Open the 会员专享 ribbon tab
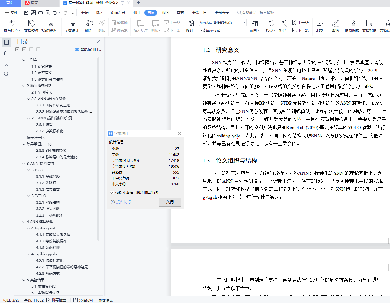The image size is (390, 303). pyautogui.click(x=222, y=13)
